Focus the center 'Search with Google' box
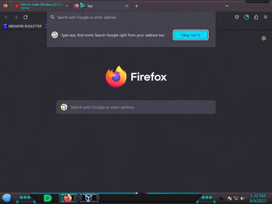 136,107
